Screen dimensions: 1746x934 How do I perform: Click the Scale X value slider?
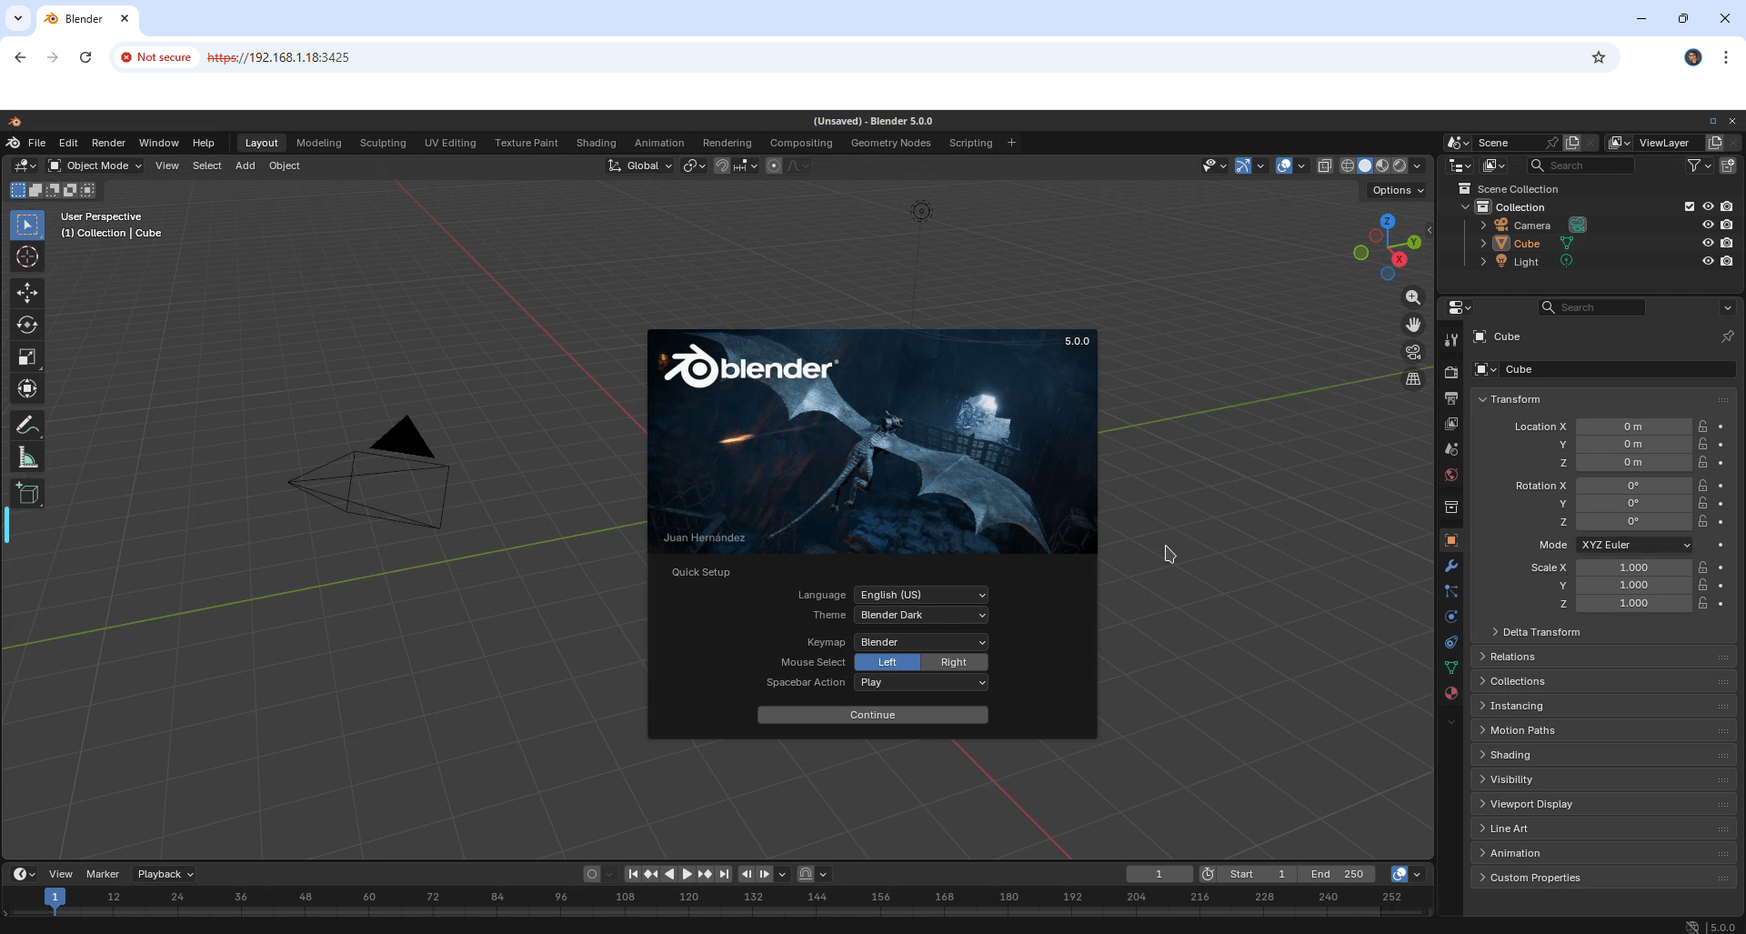(x=1635, y=567)
